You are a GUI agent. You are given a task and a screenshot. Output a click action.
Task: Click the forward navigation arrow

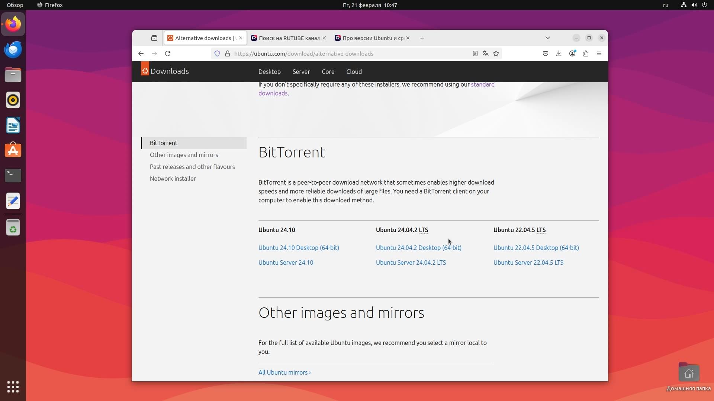[154, 53]
